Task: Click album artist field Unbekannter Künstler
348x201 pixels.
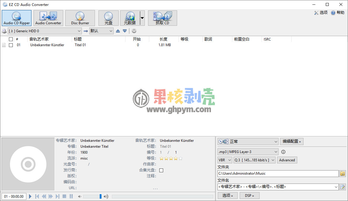Action: pos(97,141)
